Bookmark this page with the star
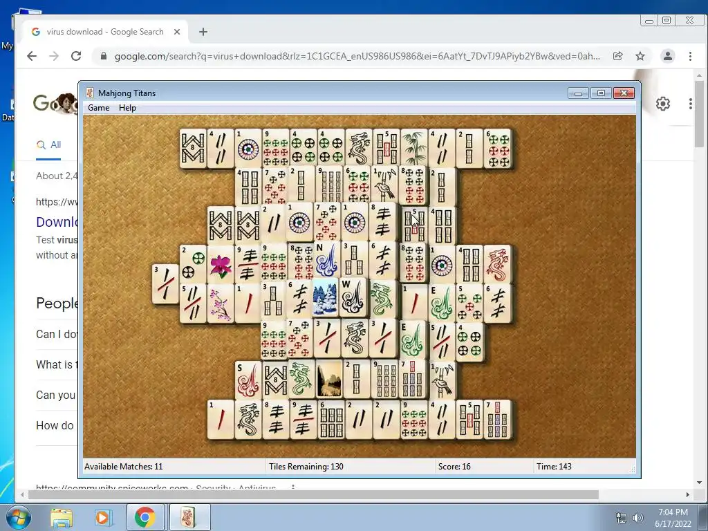Viewport: 708px width, 531px height. pyautogui.click(x=640, y=56)
